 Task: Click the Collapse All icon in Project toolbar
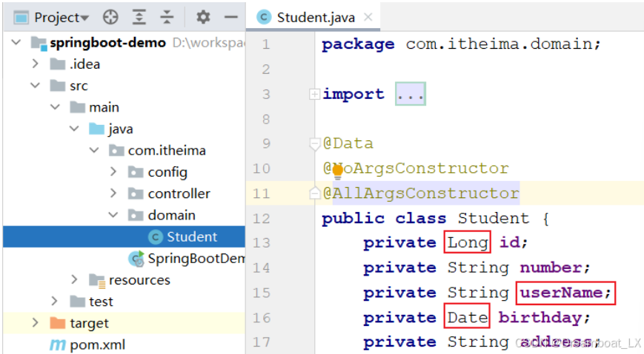click(167, 17)
